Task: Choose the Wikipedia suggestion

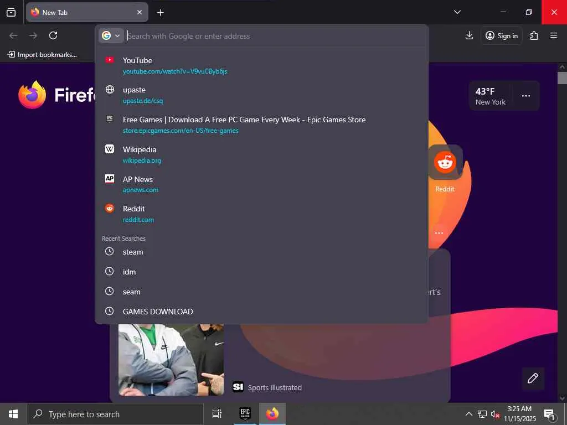Action: (x=261, y=154)
